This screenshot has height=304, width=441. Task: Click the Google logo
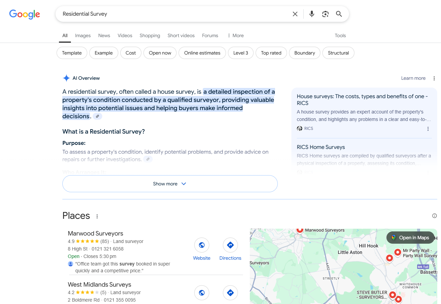tap(25, 14)
